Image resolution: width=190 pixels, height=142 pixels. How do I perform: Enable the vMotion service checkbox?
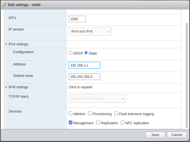coord(71,113)
